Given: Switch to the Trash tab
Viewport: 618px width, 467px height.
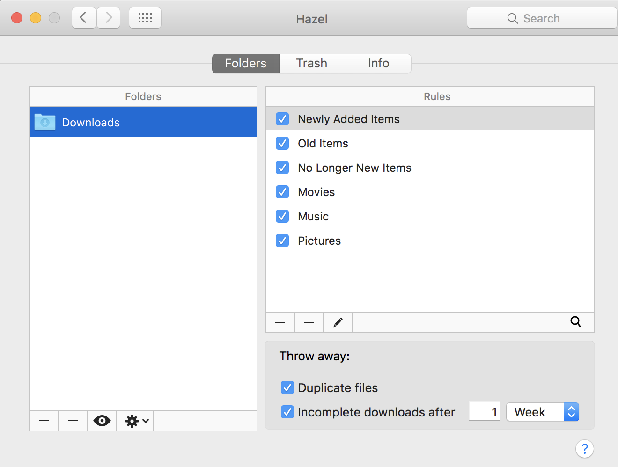Looking at the screenshot, I should pyautogui.click(x=312, y=63).
